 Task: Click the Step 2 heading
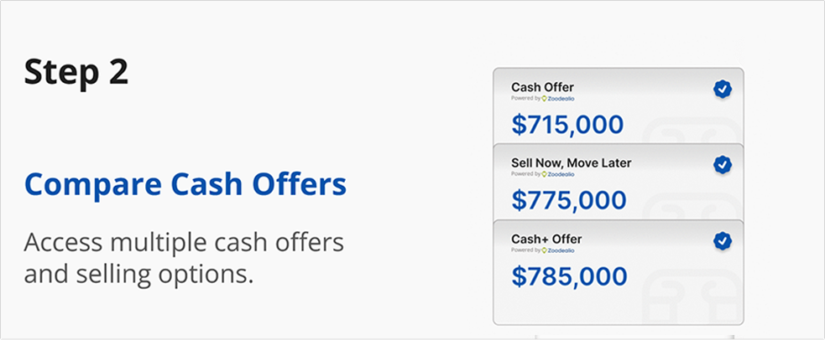pyautogui.click(x=76, y=72)
